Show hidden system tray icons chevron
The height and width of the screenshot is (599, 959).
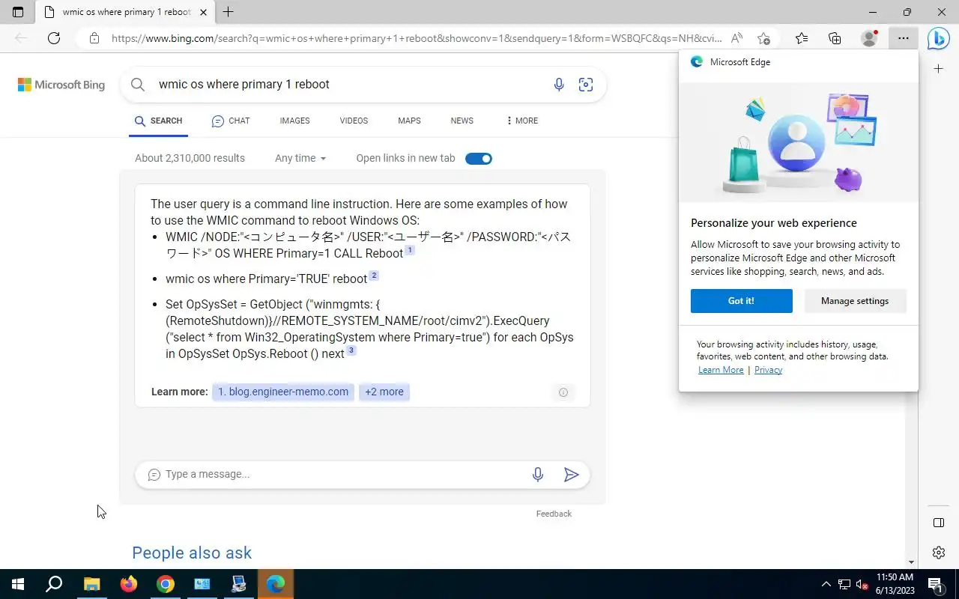pyautogui.click(x=826, y=584)
